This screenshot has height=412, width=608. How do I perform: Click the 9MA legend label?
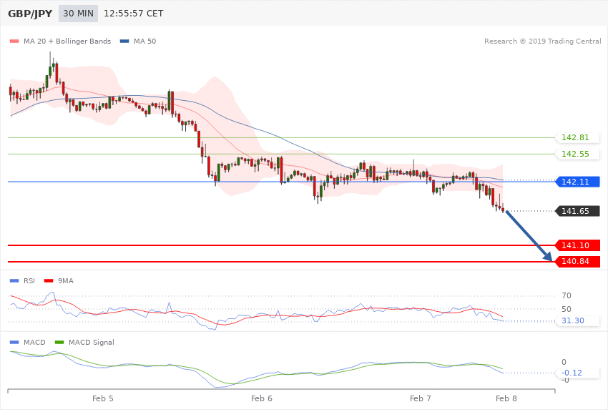pyautogui.click(x=66, y=280)
